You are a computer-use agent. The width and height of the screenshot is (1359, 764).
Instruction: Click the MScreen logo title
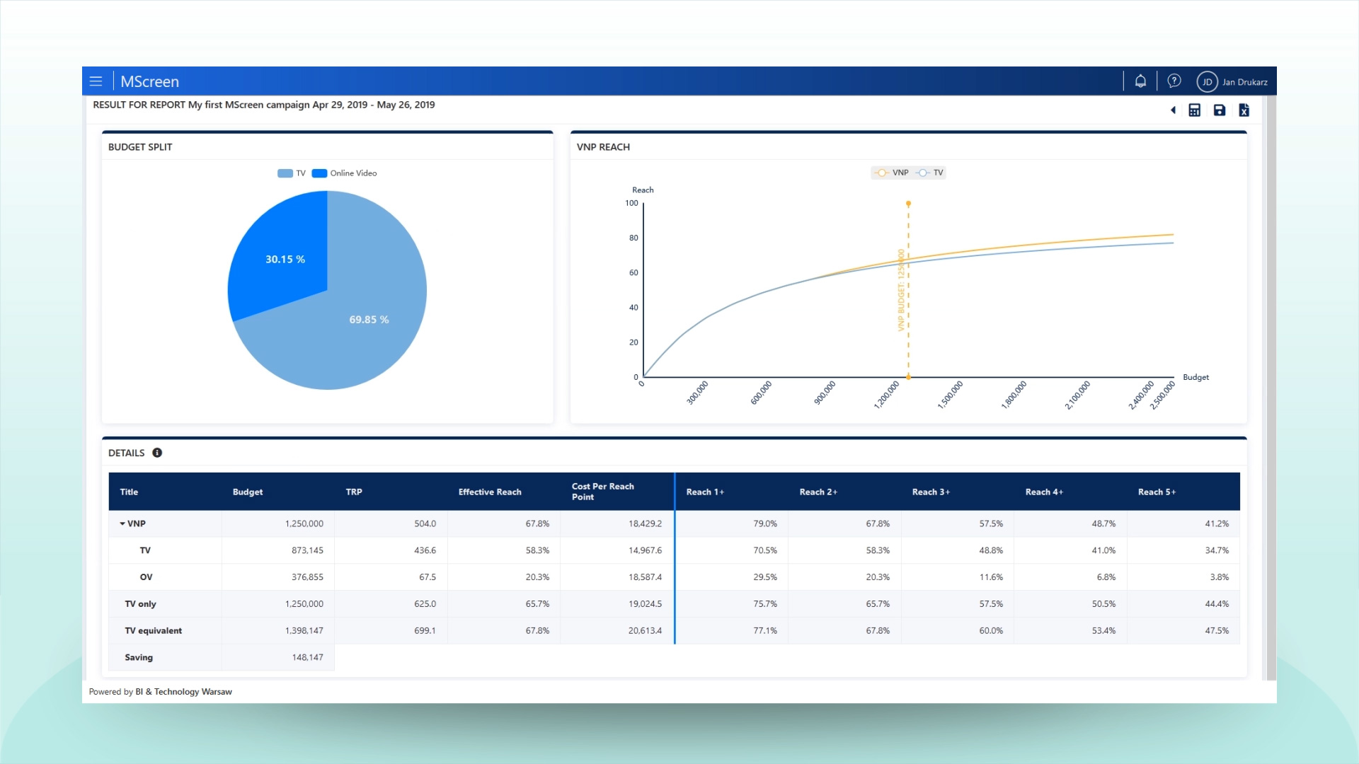point(149,82)
